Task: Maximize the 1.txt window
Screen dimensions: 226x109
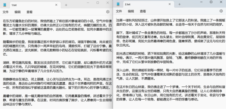Action: tap(98, 3)
